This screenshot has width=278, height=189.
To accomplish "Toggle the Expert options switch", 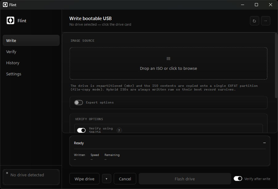I will (79, 103).
